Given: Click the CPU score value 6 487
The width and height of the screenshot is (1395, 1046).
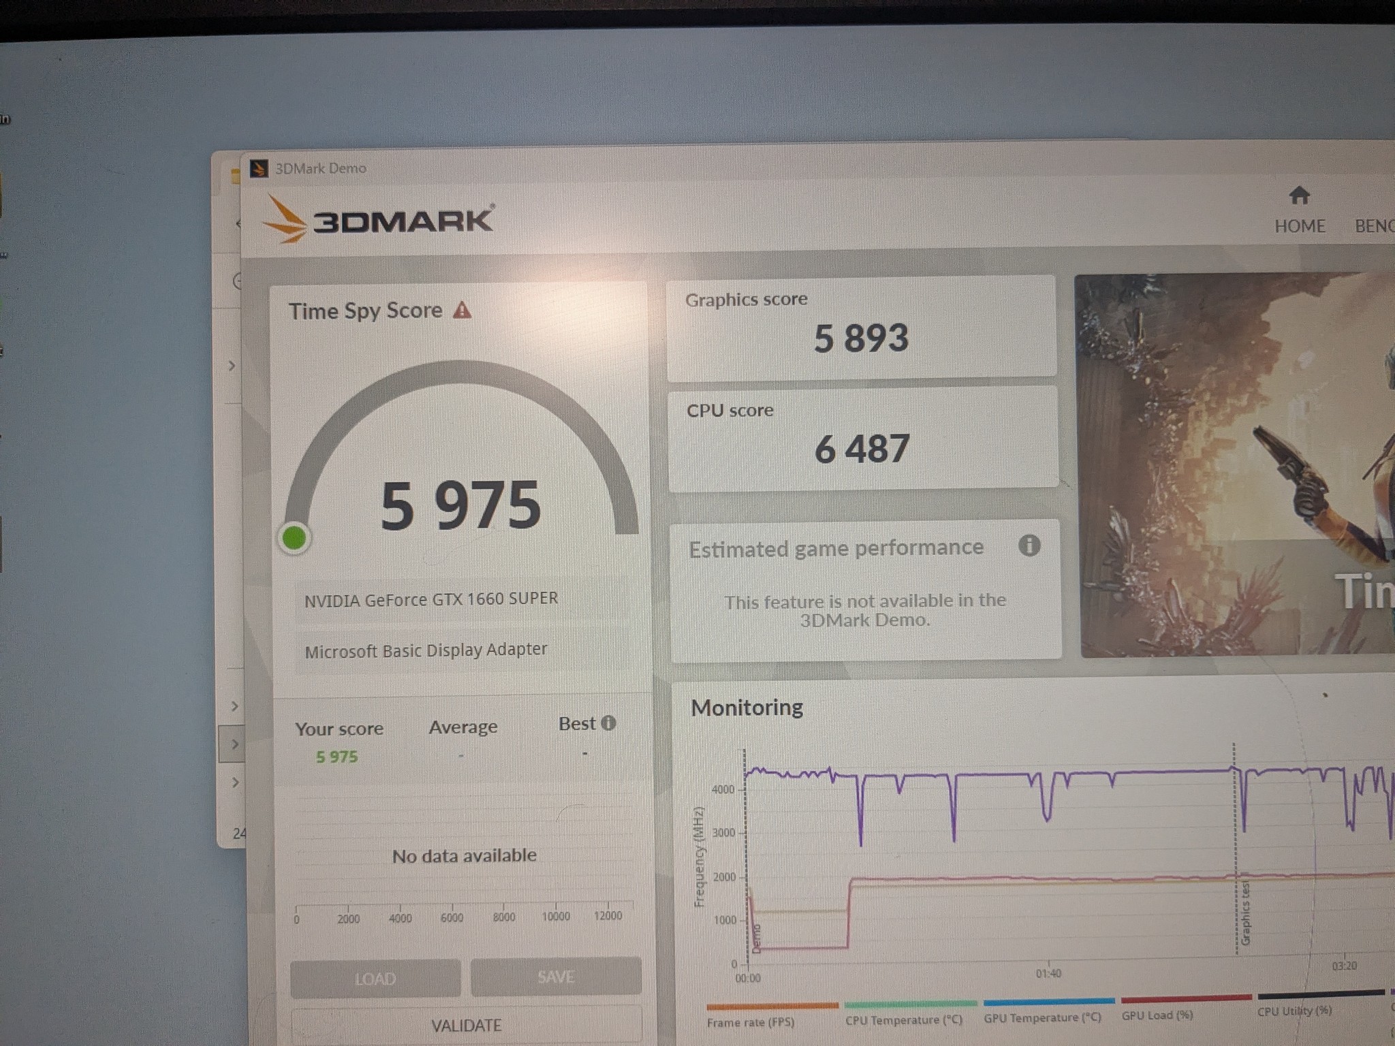Looking at the screenshot, I should click(x=862, y=449).
